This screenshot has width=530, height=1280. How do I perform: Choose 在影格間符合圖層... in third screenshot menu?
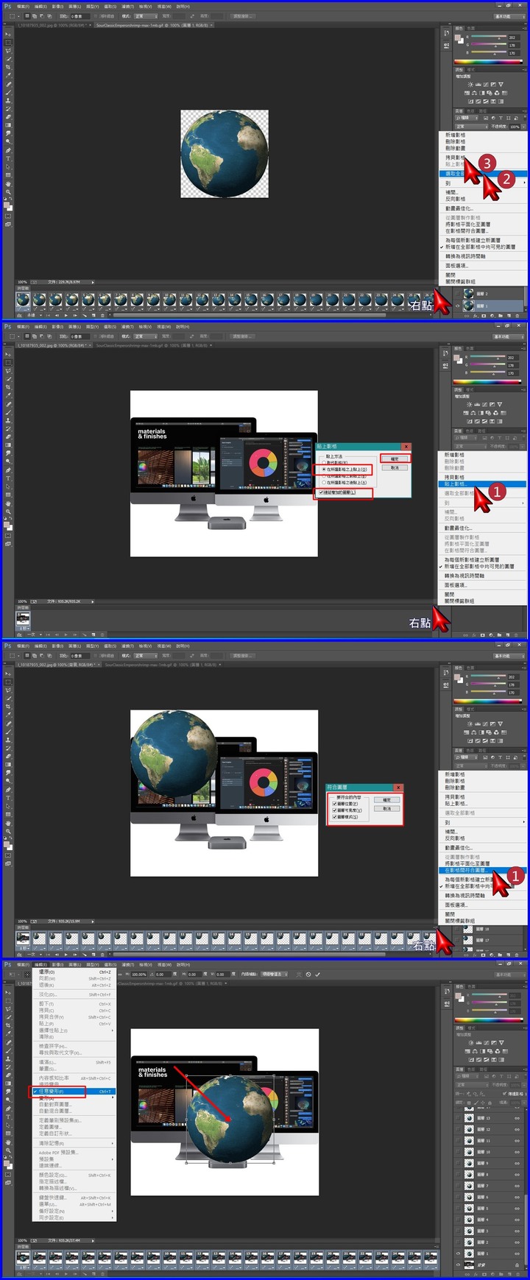pos(482,870)
